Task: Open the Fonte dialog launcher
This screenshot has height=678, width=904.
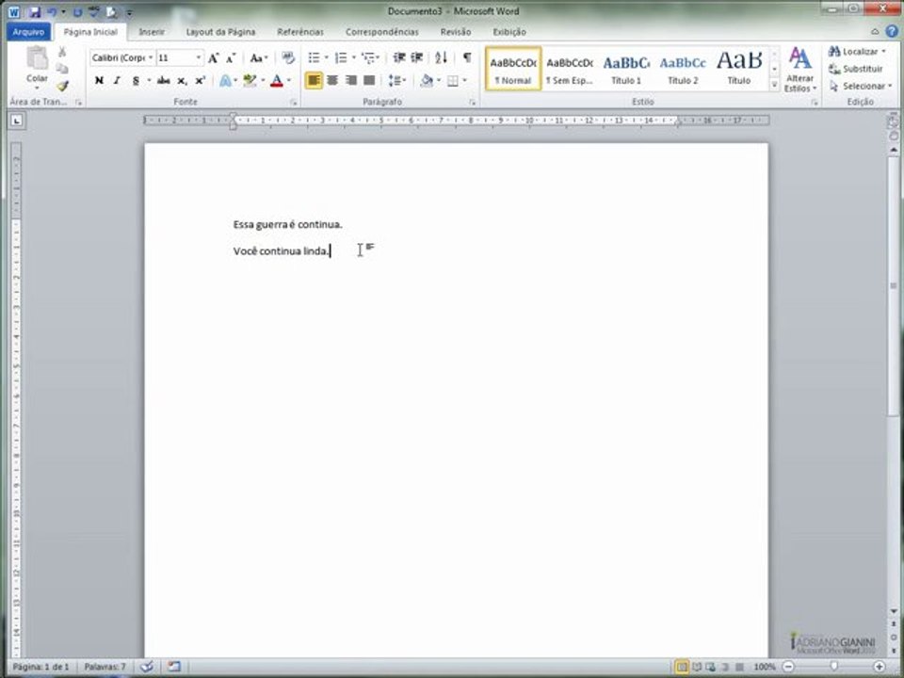Action: [x=294, y=102]
